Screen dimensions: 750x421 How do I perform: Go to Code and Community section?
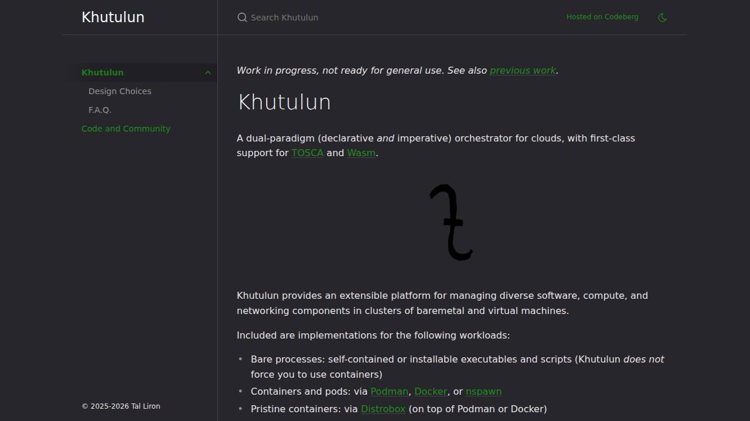(x=126, y=129)
